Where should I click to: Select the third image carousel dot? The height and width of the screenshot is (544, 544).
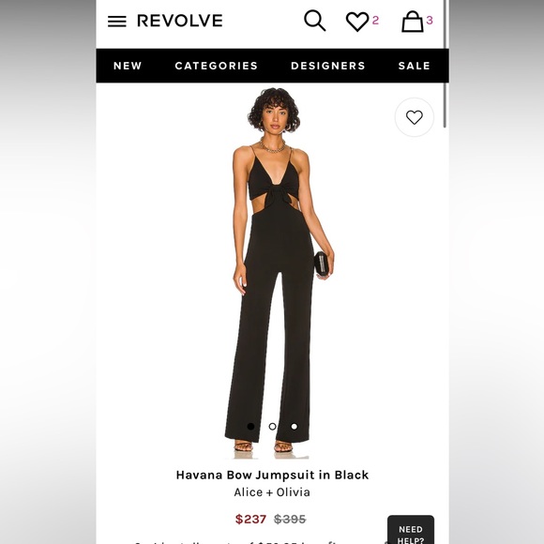295,427
